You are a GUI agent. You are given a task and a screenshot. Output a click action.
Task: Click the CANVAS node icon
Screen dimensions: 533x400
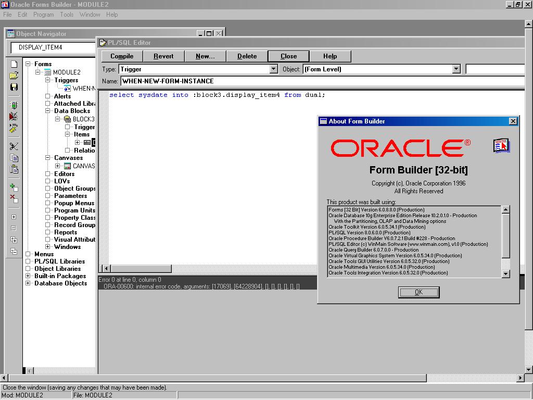click(x=67, y=166)
